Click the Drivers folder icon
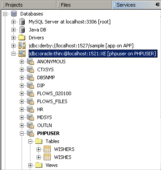This screenshot has height=170, width=161. pyautogui.click(x=22, y=38)
